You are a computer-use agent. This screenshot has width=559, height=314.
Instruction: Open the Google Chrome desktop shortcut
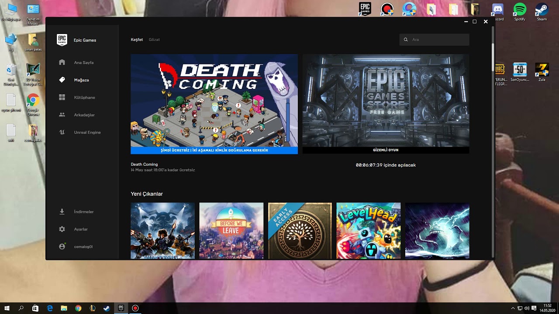[33, 105]
